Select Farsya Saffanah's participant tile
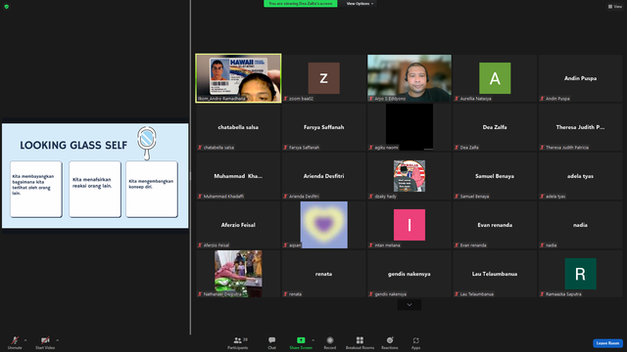This screenshot has width=627, height=352. (324, 127)
